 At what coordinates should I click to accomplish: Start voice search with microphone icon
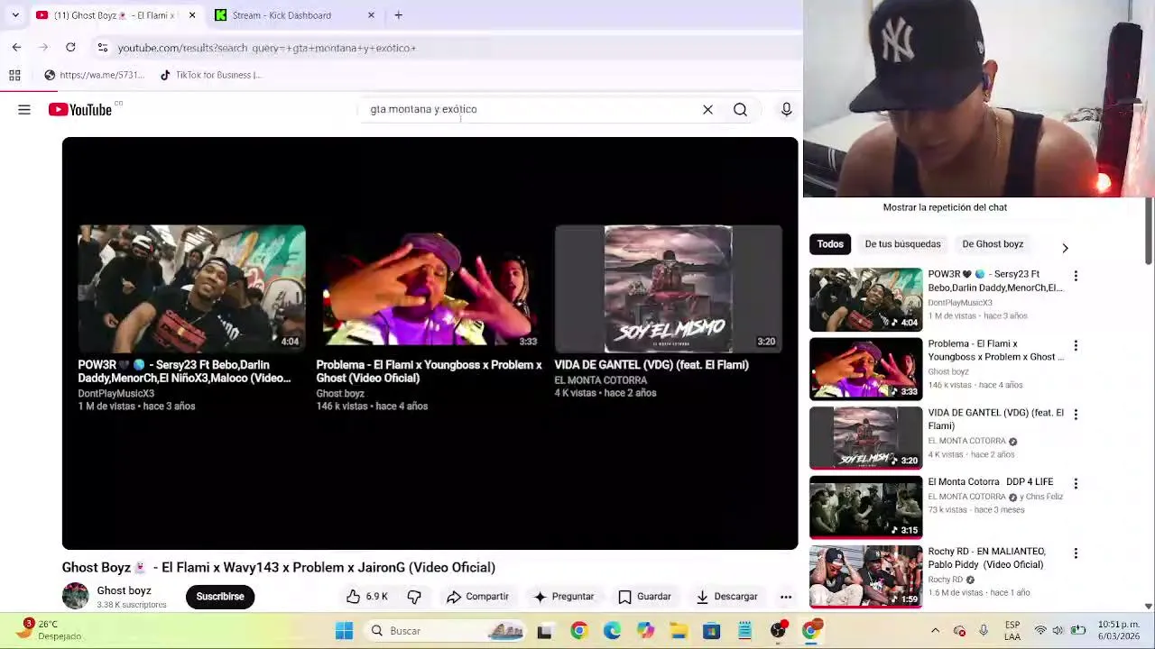pyautogui.click(x=787, y=110)
